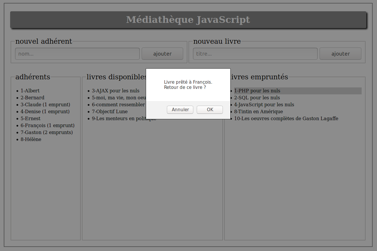This screenshot has width=377, height=251.
Task: Pick available book 3-AJAX pour les nuls
Action: [x=116, y=91]
